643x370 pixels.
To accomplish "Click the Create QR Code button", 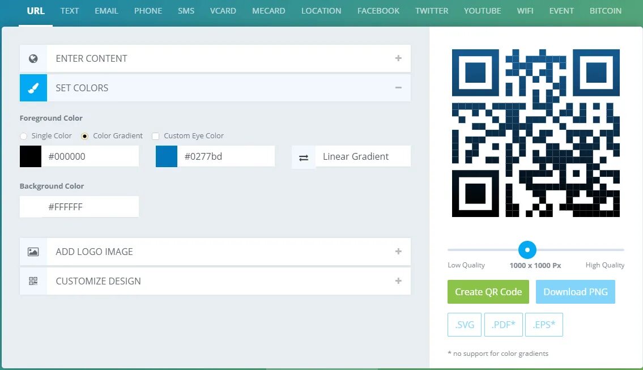I will 488,292.
